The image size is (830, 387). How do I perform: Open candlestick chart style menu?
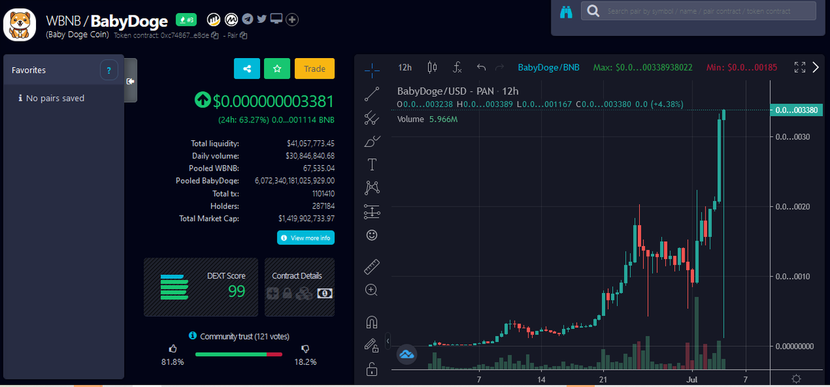433,67
